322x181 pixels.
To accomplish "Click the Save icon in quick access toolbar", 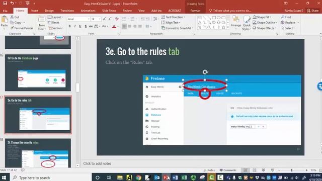I will coord(5,3).
